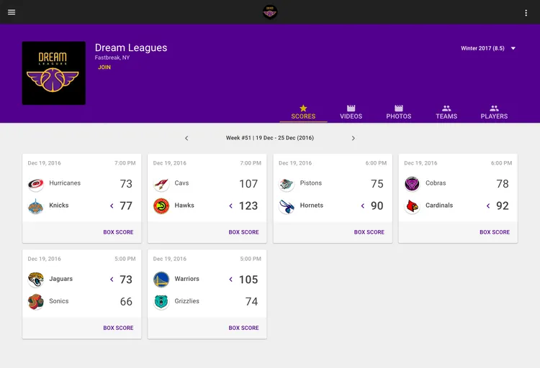This screenshot has width=540, height=368.
Task: Click the Jaguars team name
Action: coord(60,279)
